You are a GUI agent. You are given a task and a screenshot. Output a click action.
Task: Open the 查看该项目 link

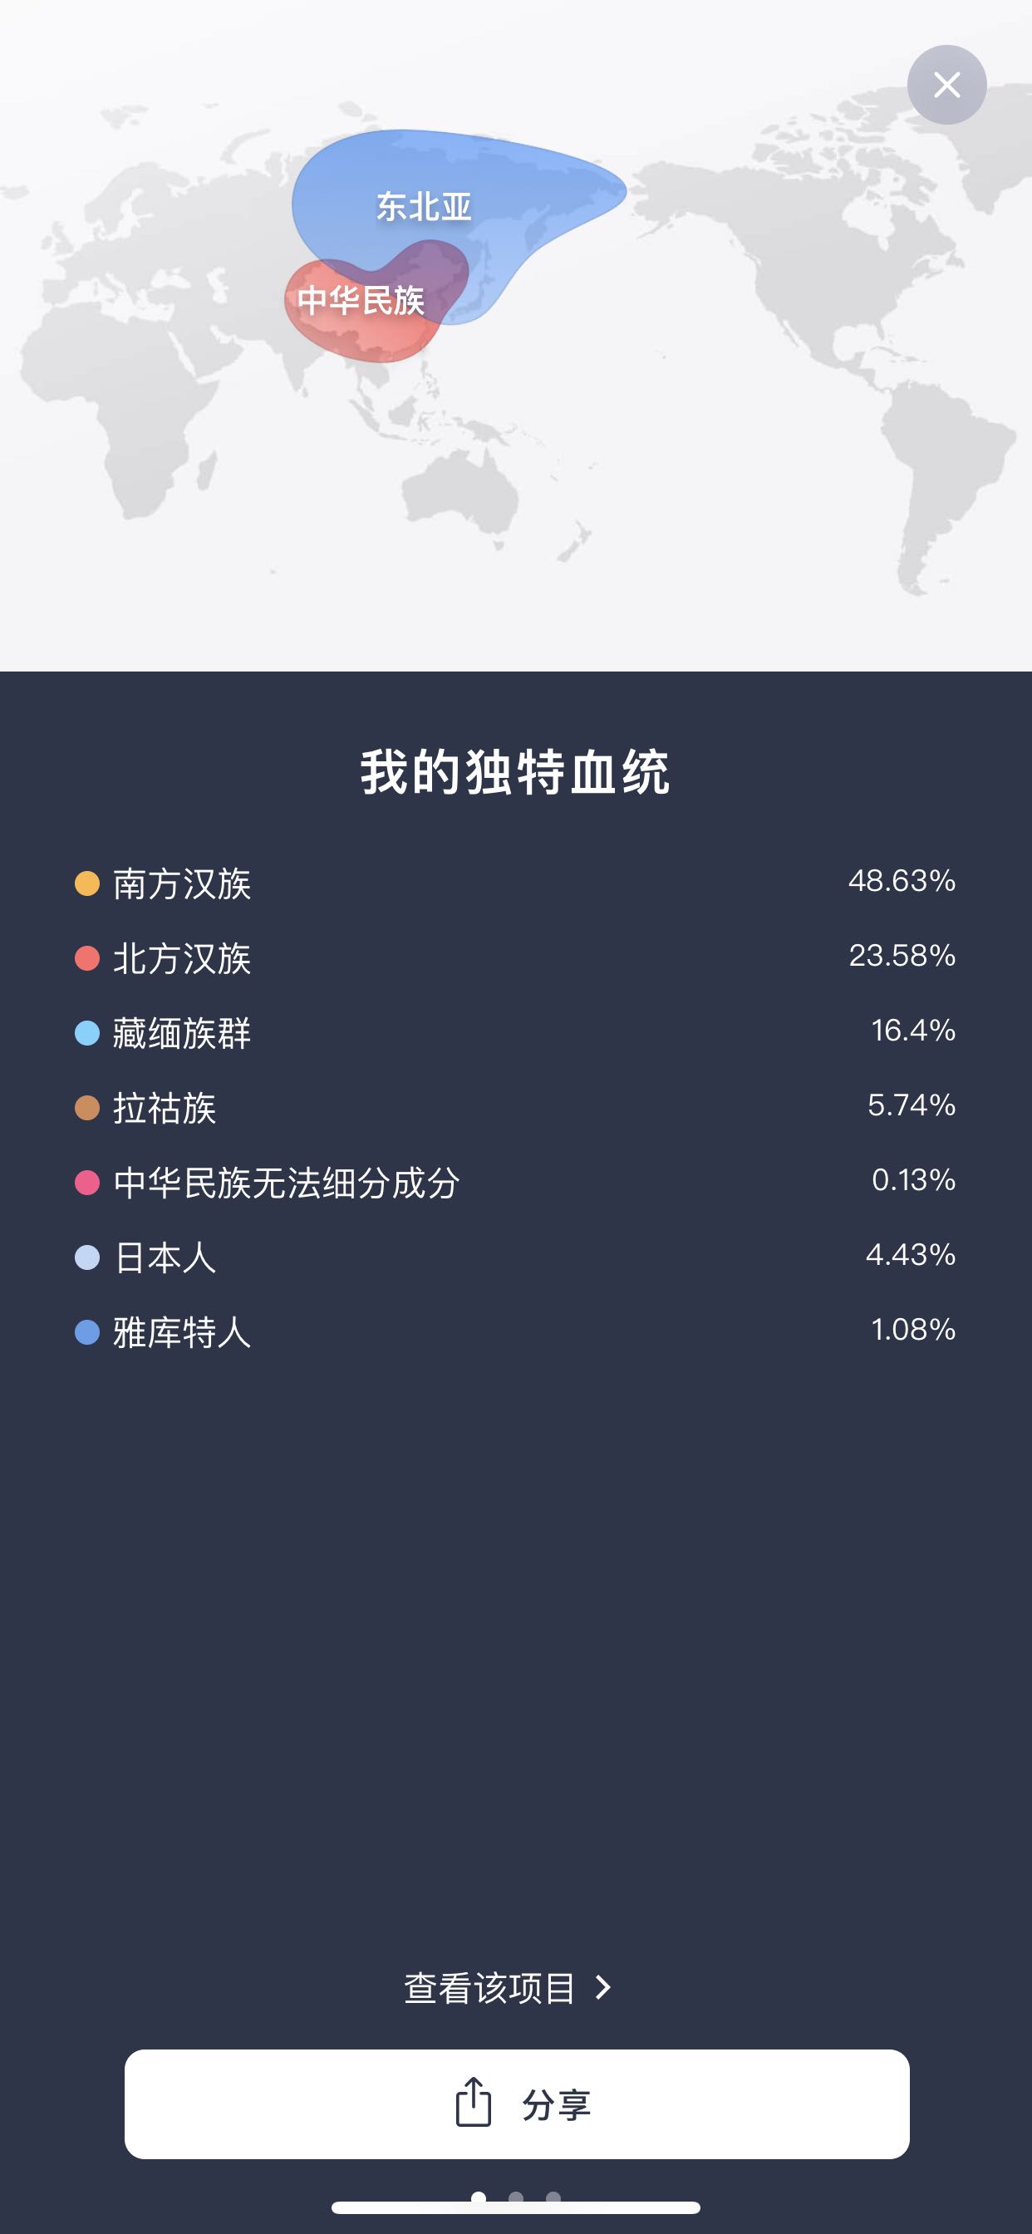coord(490,1988)
